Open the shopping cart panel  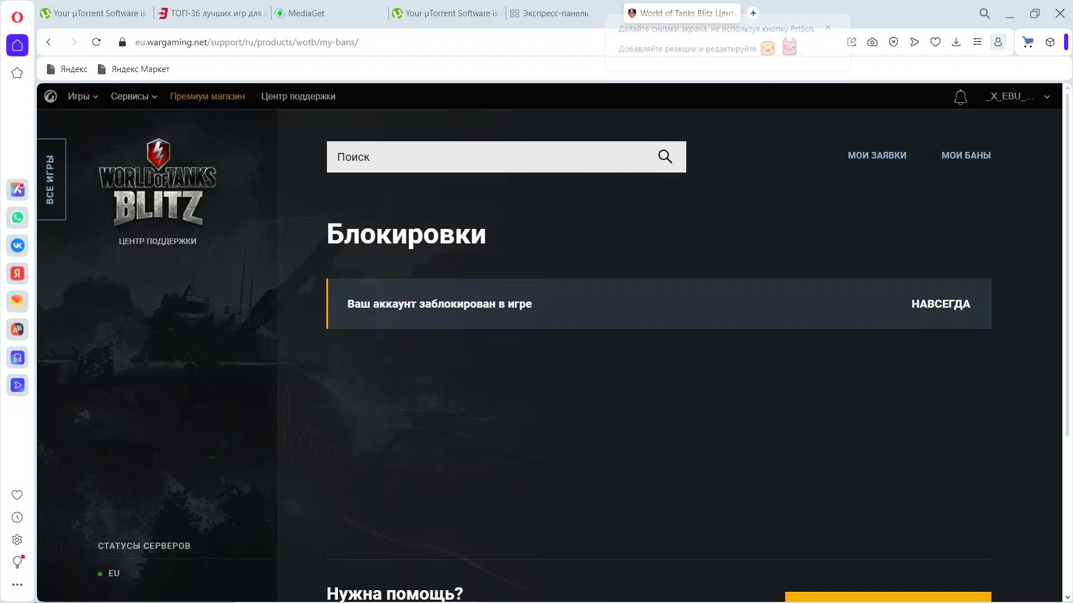coord(1028,42)
